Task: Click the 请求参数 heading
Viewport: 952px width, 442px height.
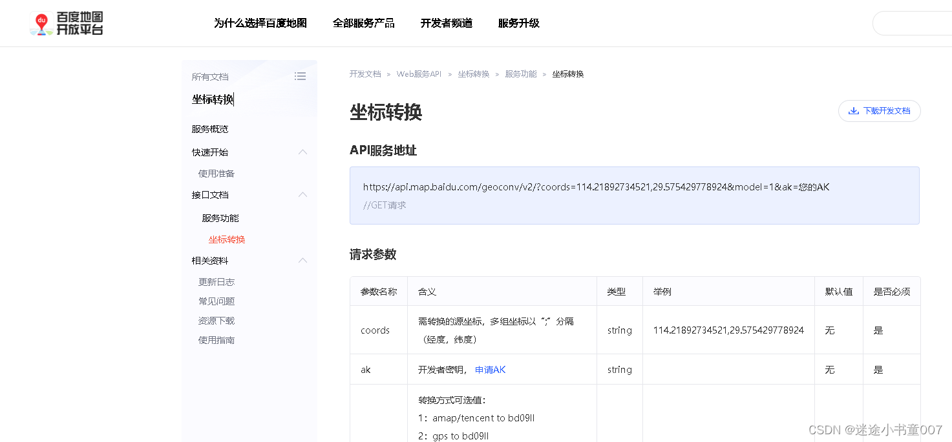Action: pos(373,254)
